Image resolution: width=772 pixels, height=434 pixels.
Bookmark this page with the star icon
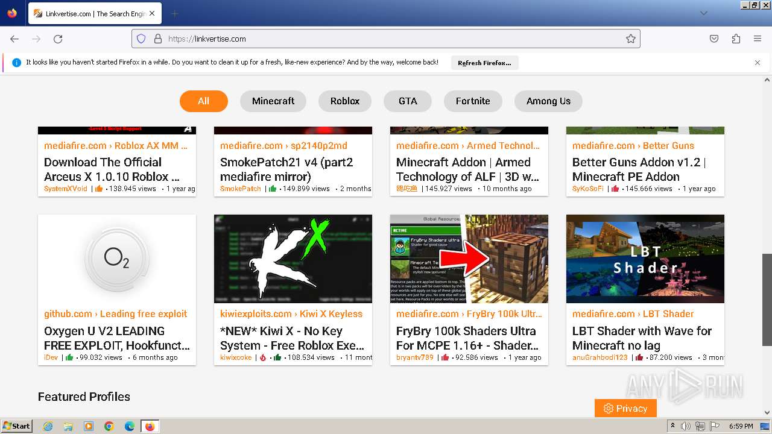[x=631, y=39]
